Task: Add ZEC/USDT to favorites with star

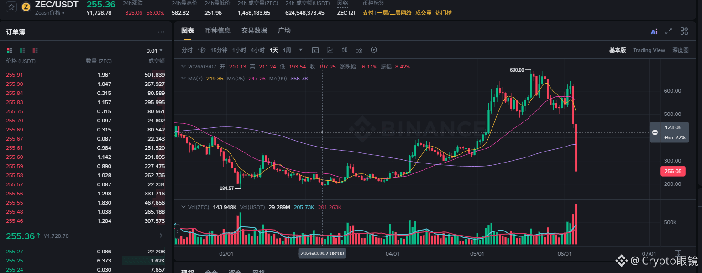Action: 12,7
